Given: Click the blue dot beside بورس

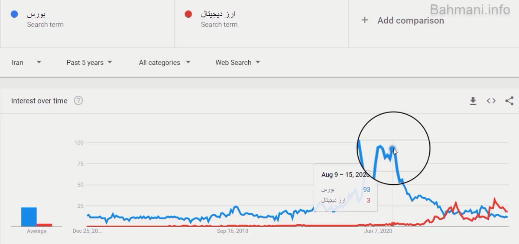Looking at the screenshot, I should click(x=14, y=14).
